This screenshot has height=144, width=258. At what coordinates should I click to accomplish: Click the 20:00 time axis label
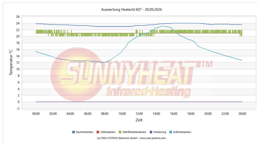[208, 114]
